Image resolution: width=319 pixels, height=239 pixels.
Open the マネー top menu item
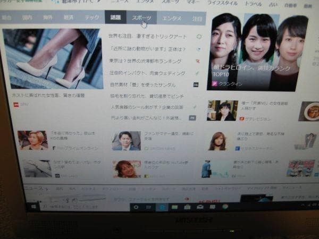coord(194,3)
